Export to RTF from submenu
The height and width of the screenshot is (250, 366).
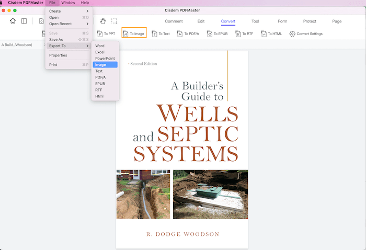click(105, 90)
